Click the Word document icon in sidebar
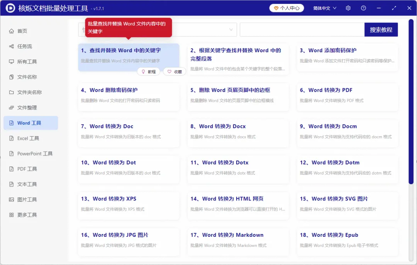Viewport: 417px width, 265px height. click(x=12, y=123)
